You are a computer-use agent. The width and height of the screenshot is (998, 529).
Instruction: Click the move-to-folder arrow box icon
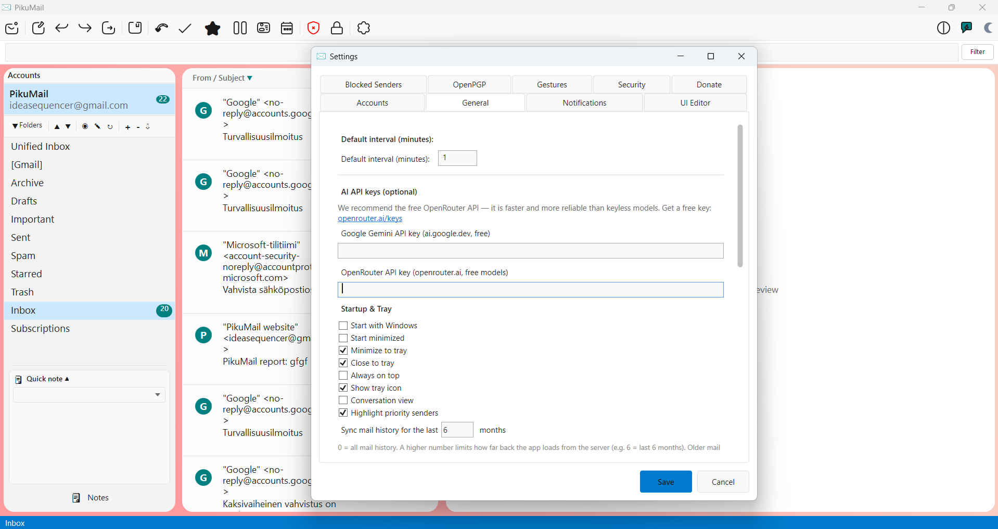108,28
